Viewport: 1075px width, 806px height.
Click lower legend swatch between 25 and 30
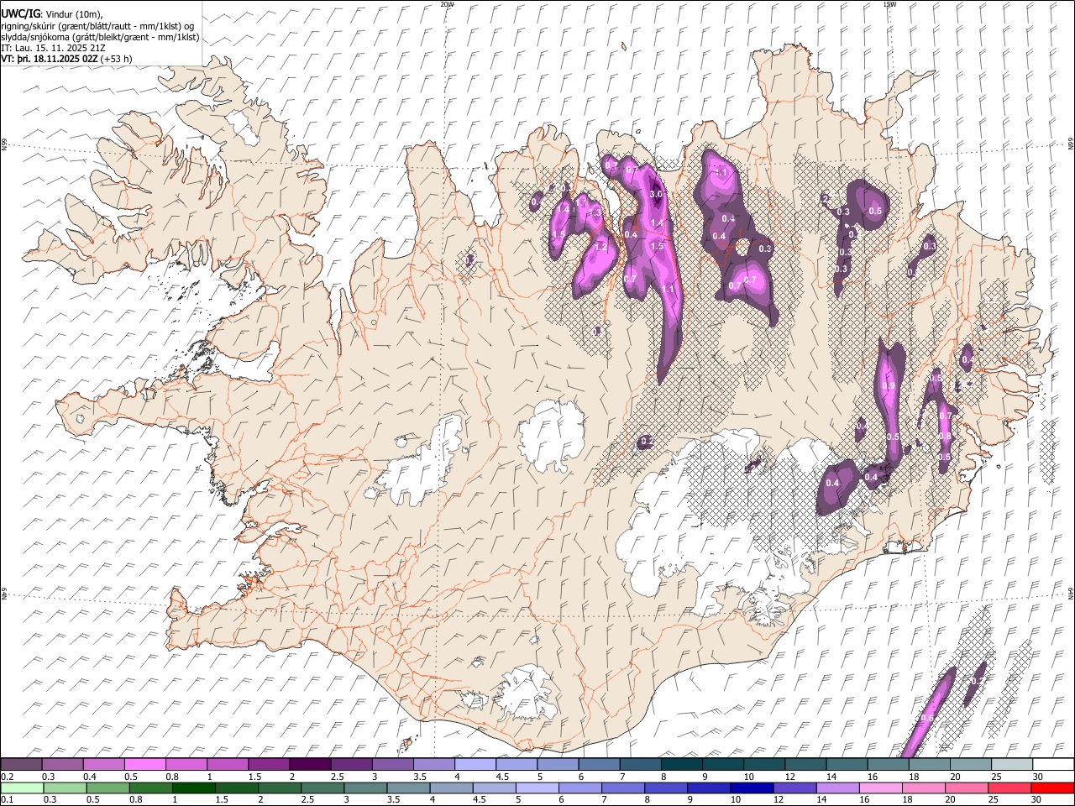[x=1009, y=788]
